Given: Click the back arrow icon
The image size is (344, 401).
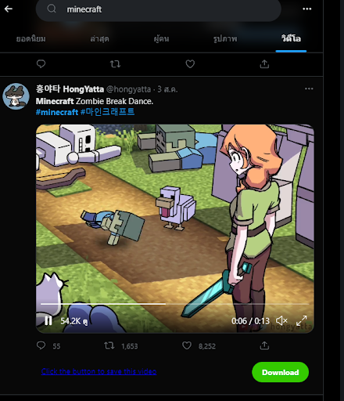Looking at the screenshot, I should pyautogui.click(x=9, y=9).
